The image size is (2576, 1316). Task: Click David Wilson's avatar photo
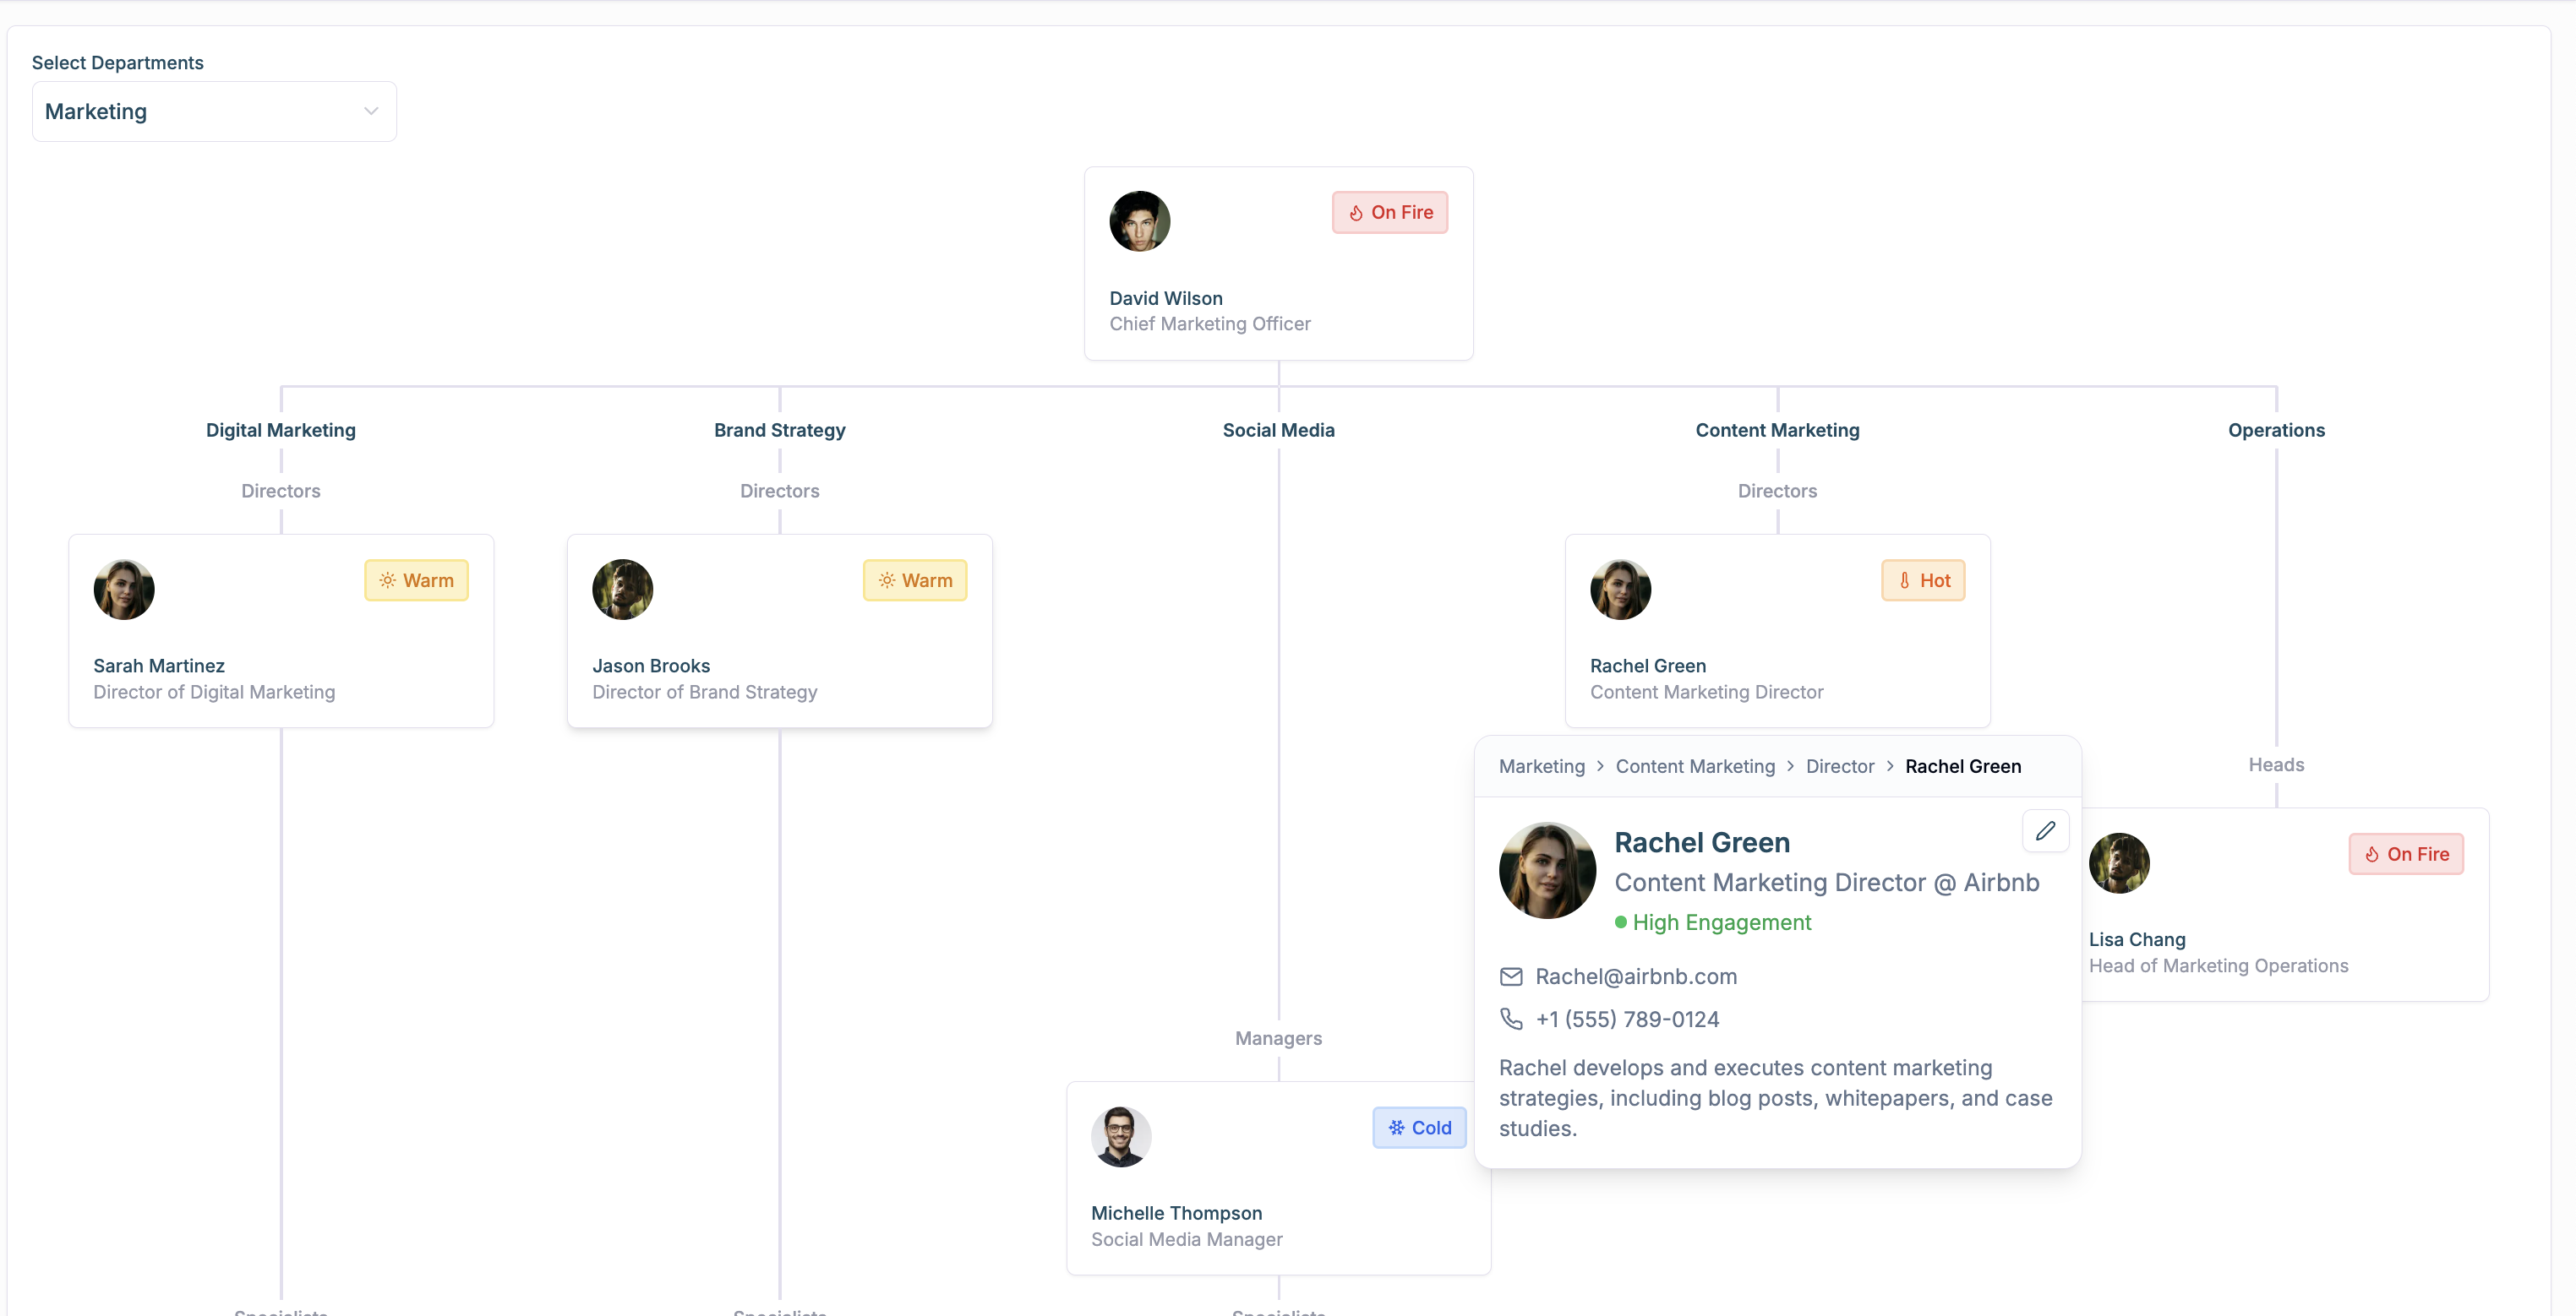click(1139, 220)
